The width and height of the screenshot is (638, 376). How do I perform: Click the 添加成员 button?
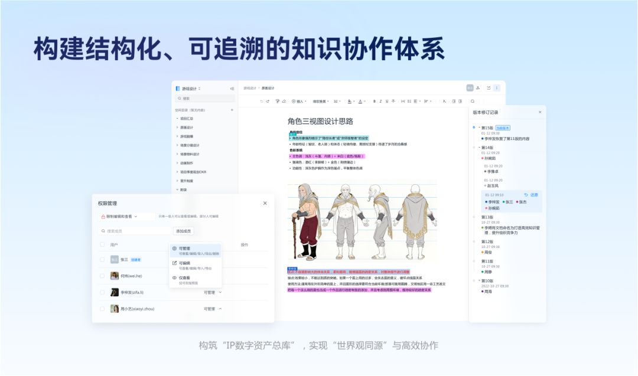coord(183,231)
